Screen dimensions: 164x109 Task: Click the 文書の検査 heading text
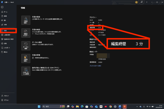(36, 30)
